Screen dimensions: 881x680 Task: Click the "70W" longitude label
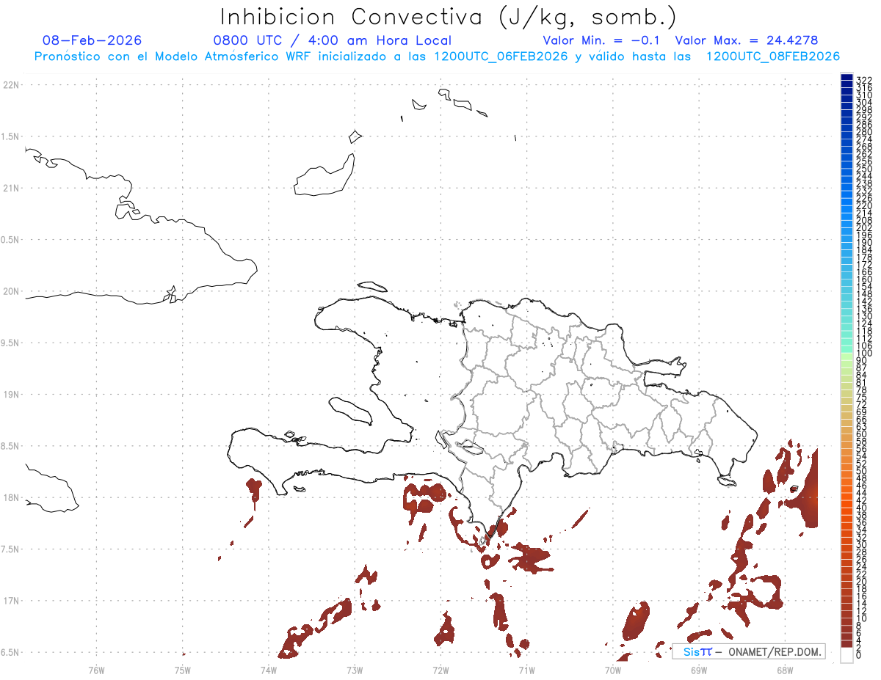[612, 670]
